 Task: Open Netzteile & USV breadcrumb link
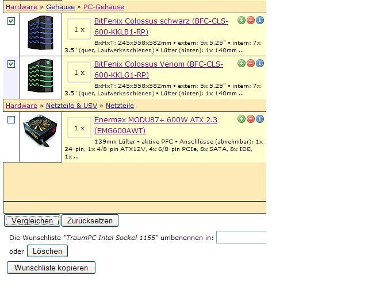point(71,106)
